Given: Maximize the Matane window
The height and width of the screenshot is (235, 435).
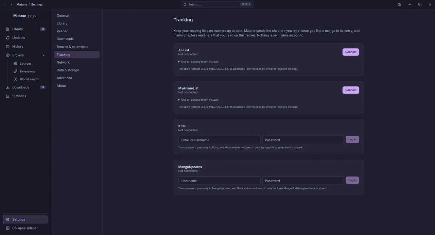Looking at the screenshot, I should (x=420, y=4).
